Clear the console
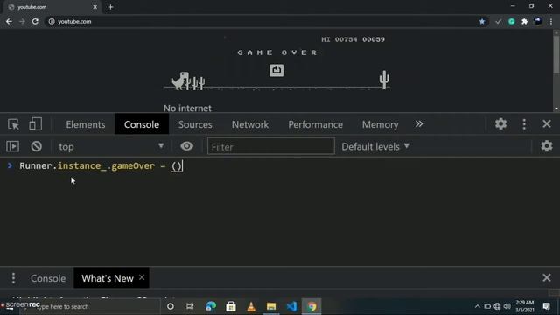Image resolution: width=560 pixels, height=315 pixels. coord(36,146)
